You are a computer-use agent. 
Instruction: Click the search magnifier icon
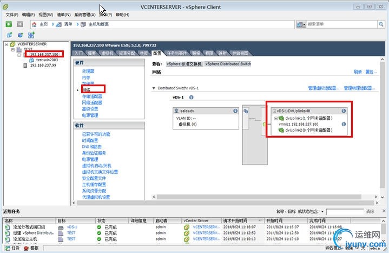(x=381, y=24)
